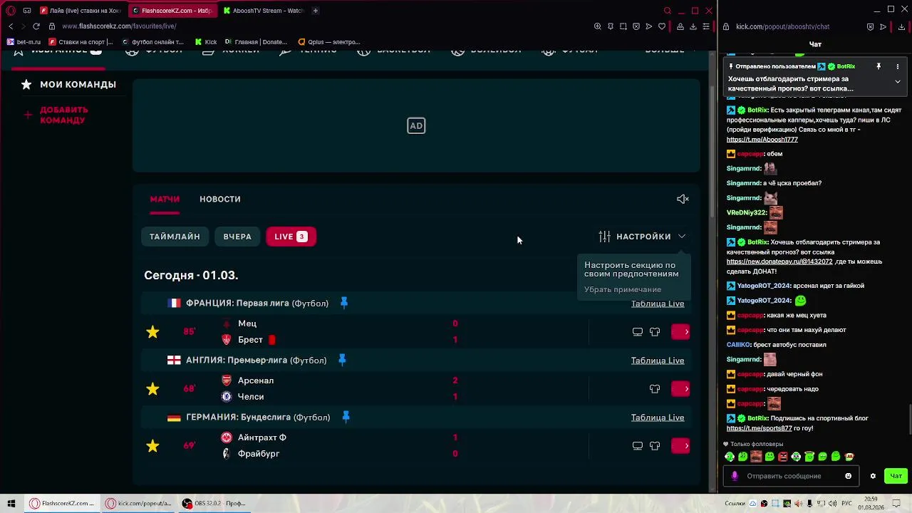Screen dimensions: 912x513
Task: Open the ГЕРМАНИЯ: Бундеслига league header
Action: pos(258,418)
